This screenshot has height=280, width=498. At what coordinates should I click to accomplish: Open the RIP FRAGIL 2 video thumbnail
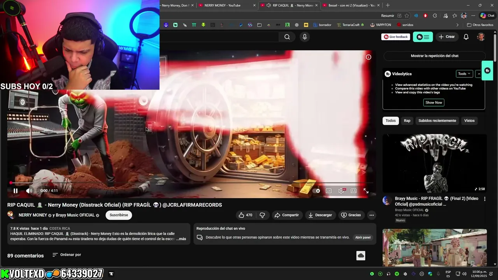tap(435, 163)
